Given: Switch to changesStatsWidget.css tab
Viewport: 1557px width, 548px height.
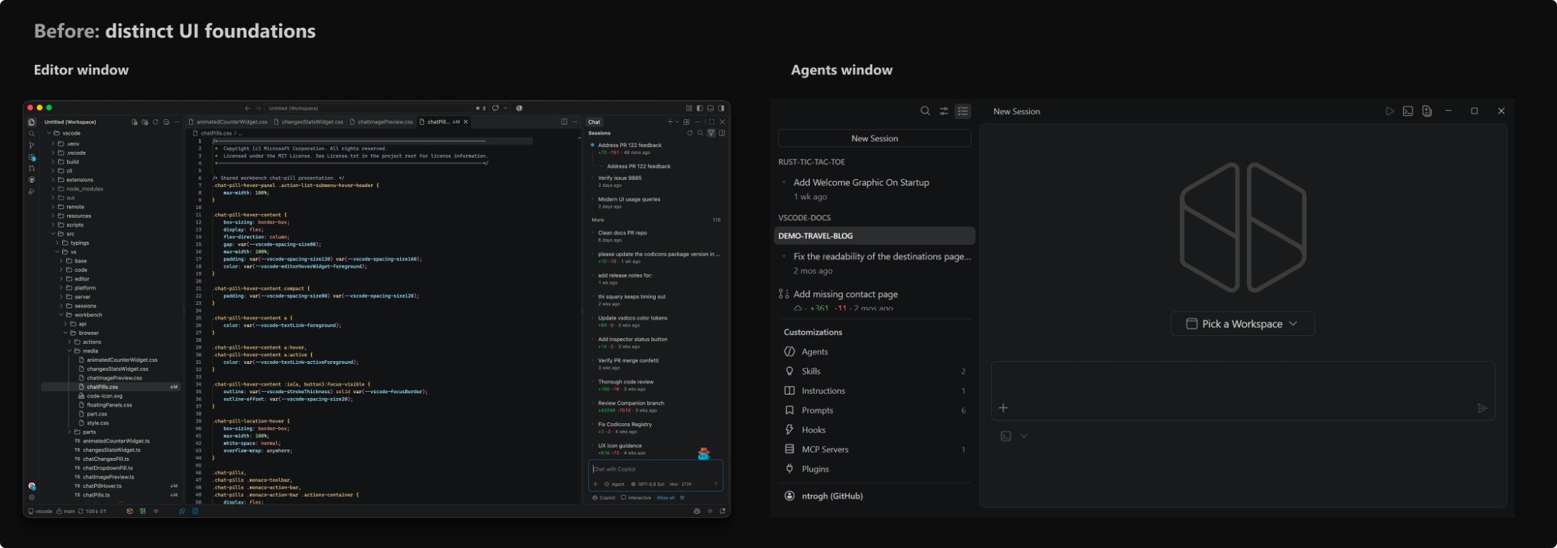Looking at the screenshot, I should click(x=309, y=122).
